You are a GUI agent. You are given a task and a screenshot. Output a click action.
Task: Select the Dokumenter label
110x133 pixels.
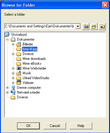(x=26, y=39)
